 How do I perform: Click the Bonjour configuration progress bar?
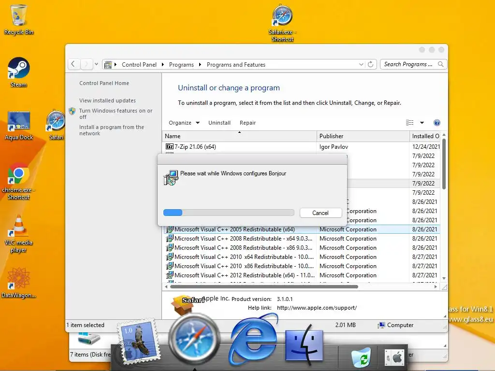coord(229,213)
